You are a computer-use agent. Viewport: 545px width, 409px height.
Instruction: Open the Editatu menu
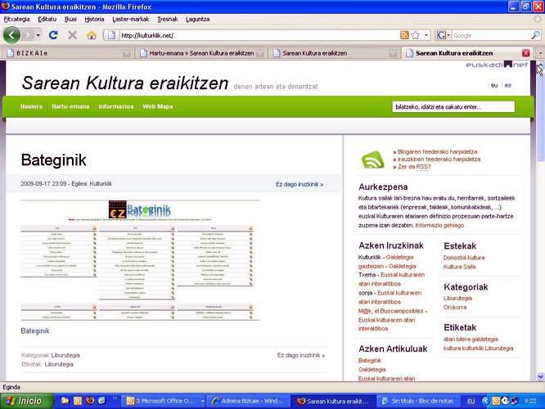[x=47, y=20]
